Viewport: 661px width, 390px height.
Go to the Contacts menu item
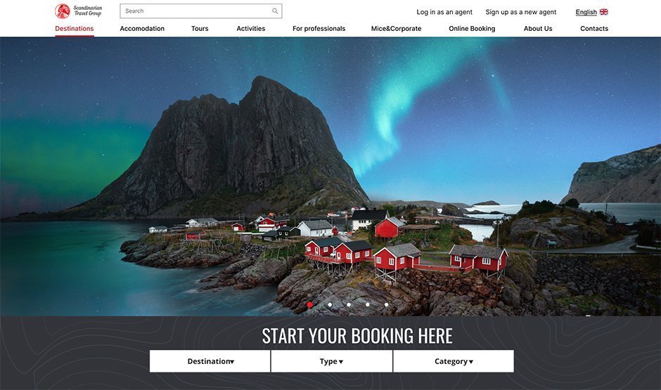[x=594, y=29]
